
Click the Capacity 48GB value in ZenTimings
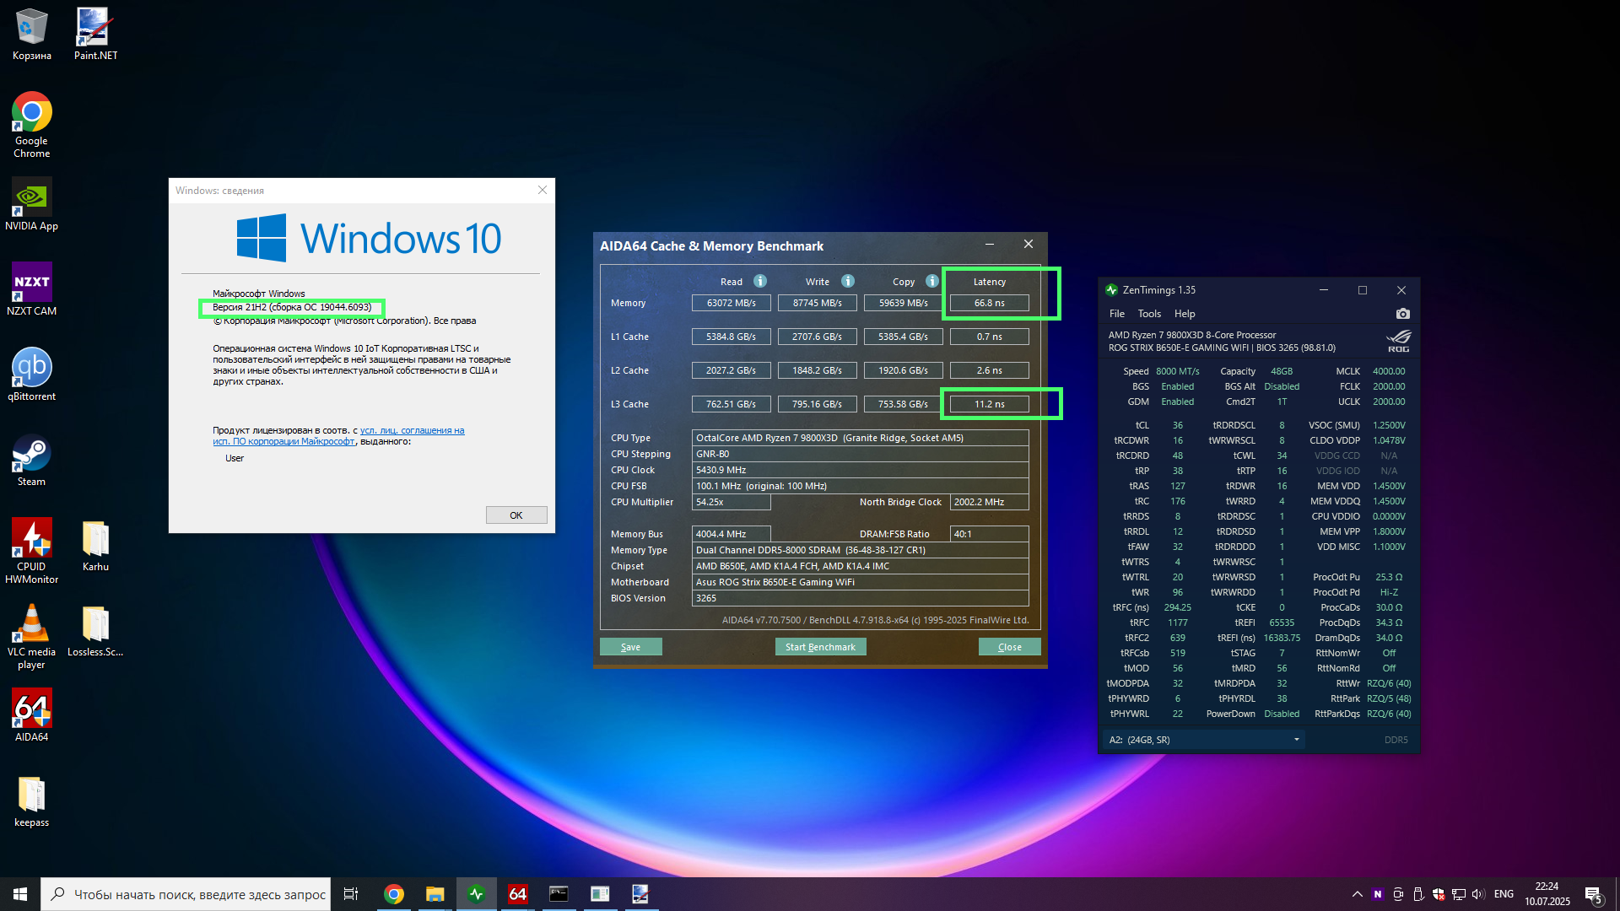tap(1282, 371)
